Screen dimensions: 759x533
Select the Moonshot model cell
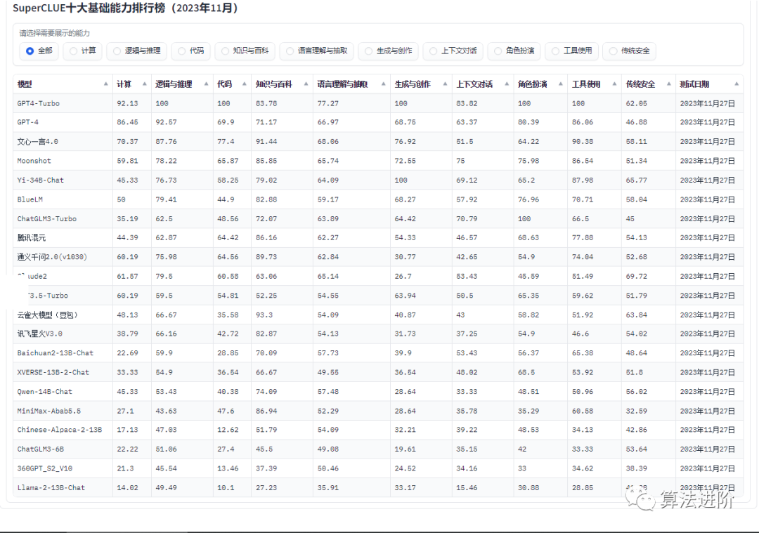pyautogui.click(x=63, y=161)
